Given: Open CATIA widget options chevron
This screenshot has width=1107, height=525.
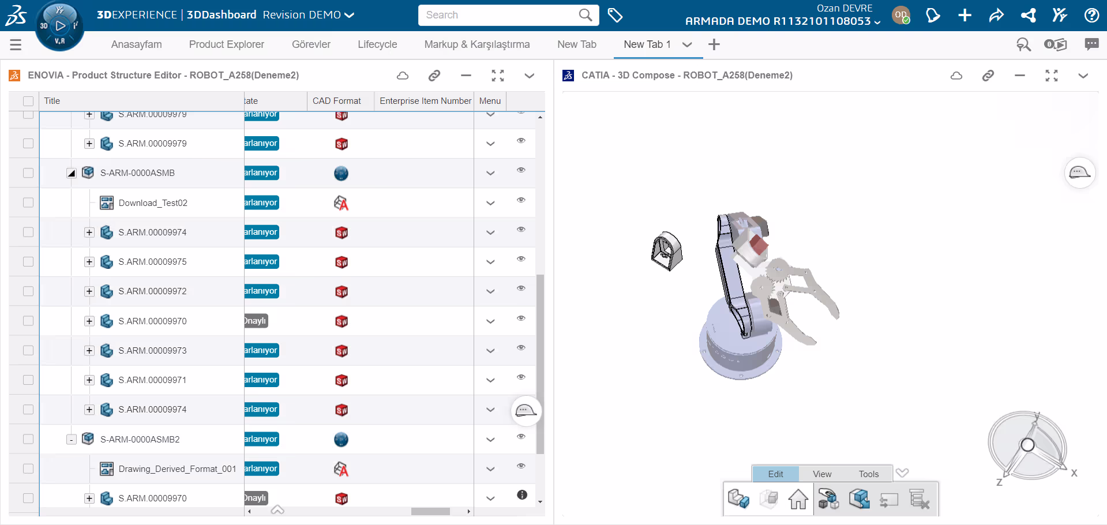Looking at the screenshot, I should coord(1083,76).
